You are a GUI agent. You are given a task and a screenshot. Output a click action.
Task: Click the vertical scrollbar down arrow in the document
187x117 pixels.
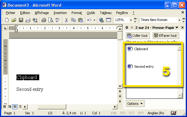tap(120, 86)
